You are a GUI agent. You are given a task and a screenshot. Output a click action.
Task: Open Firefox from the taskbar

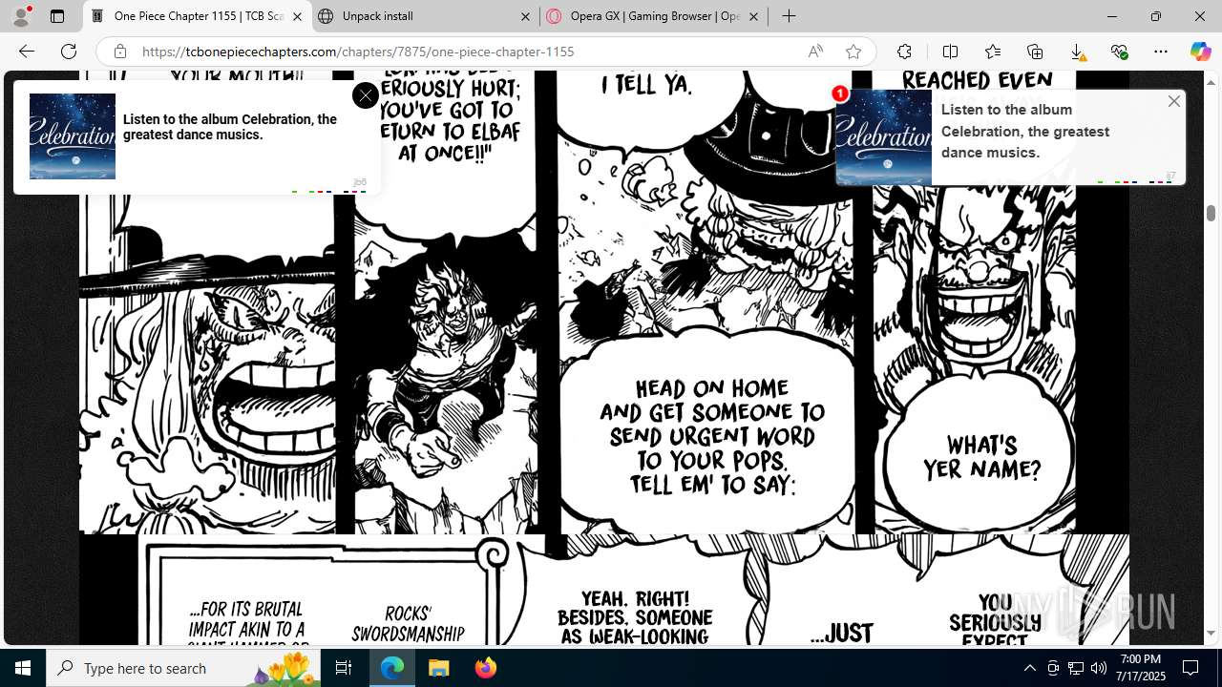485,668
